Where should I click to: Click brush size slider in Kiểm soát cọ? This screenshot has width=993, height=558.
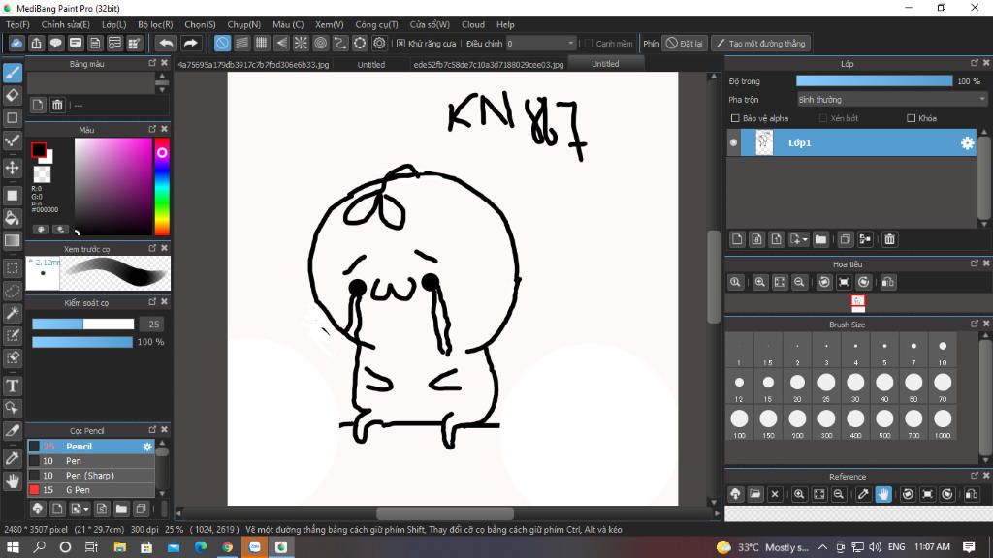click(83, 324)
